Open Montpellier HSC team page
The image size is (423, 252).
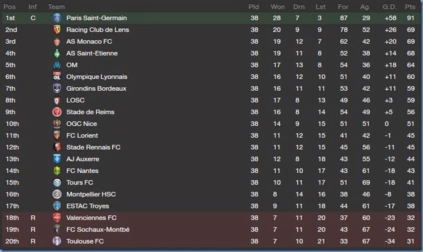[x=91, y=194]
